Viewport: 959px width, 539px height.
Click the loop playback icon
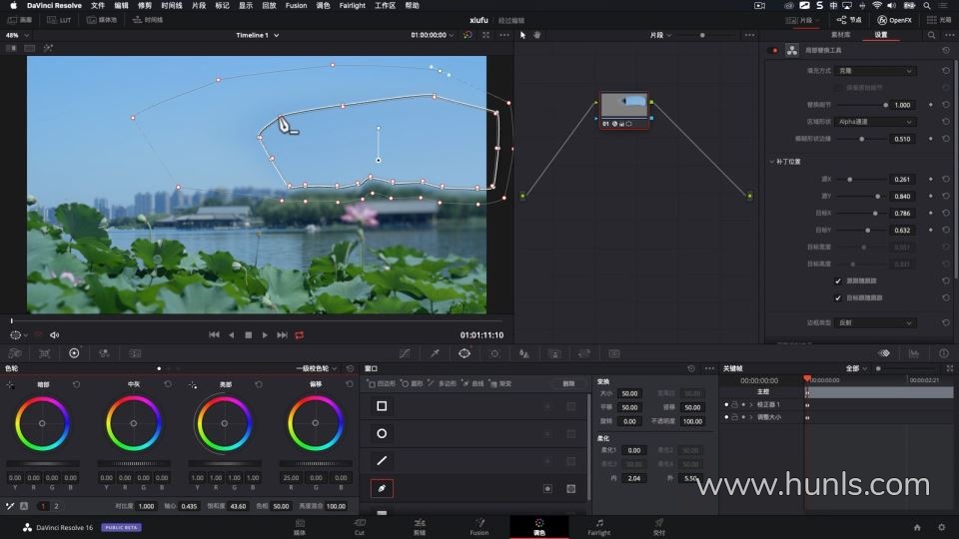[x=299, y=335]
